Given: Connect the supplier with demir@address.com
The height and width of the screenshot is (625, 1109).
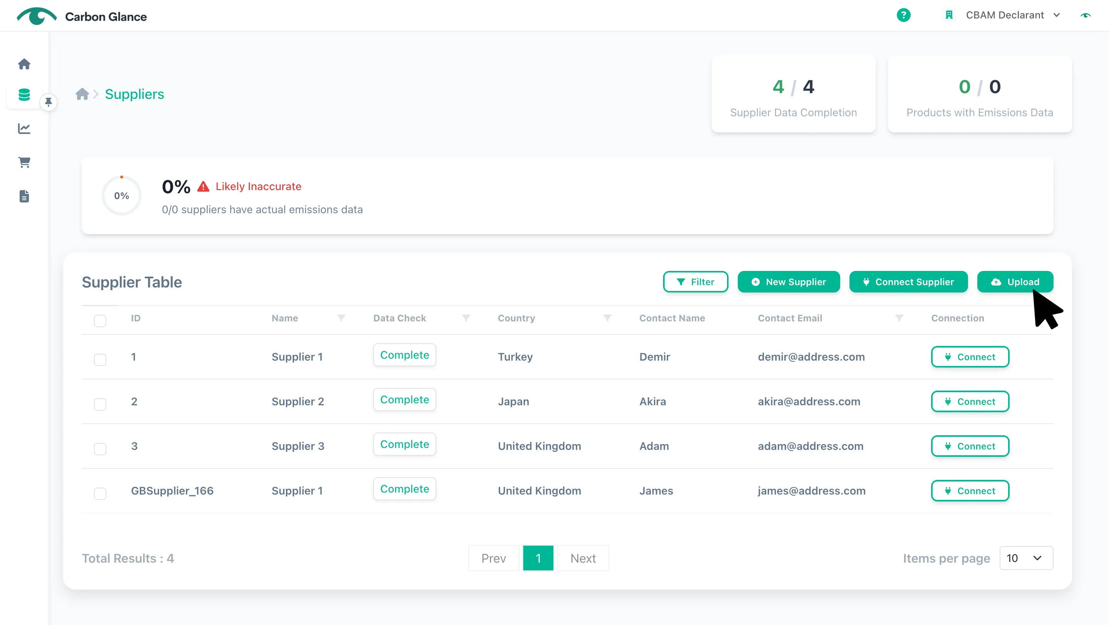Looking at the screenshot, I should pos(970,357).
